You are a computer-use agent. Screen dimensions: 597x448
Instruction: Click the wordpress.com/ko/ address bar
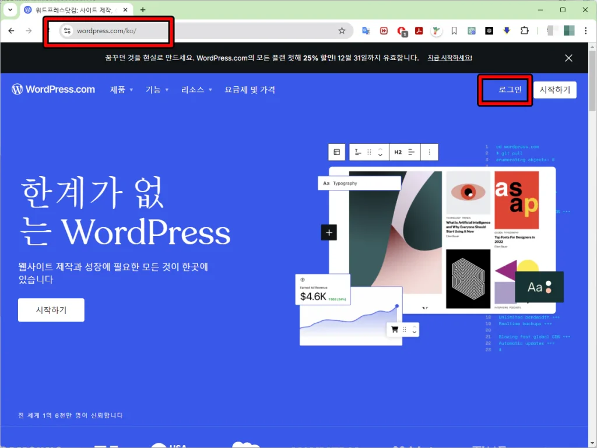point(204,31)
